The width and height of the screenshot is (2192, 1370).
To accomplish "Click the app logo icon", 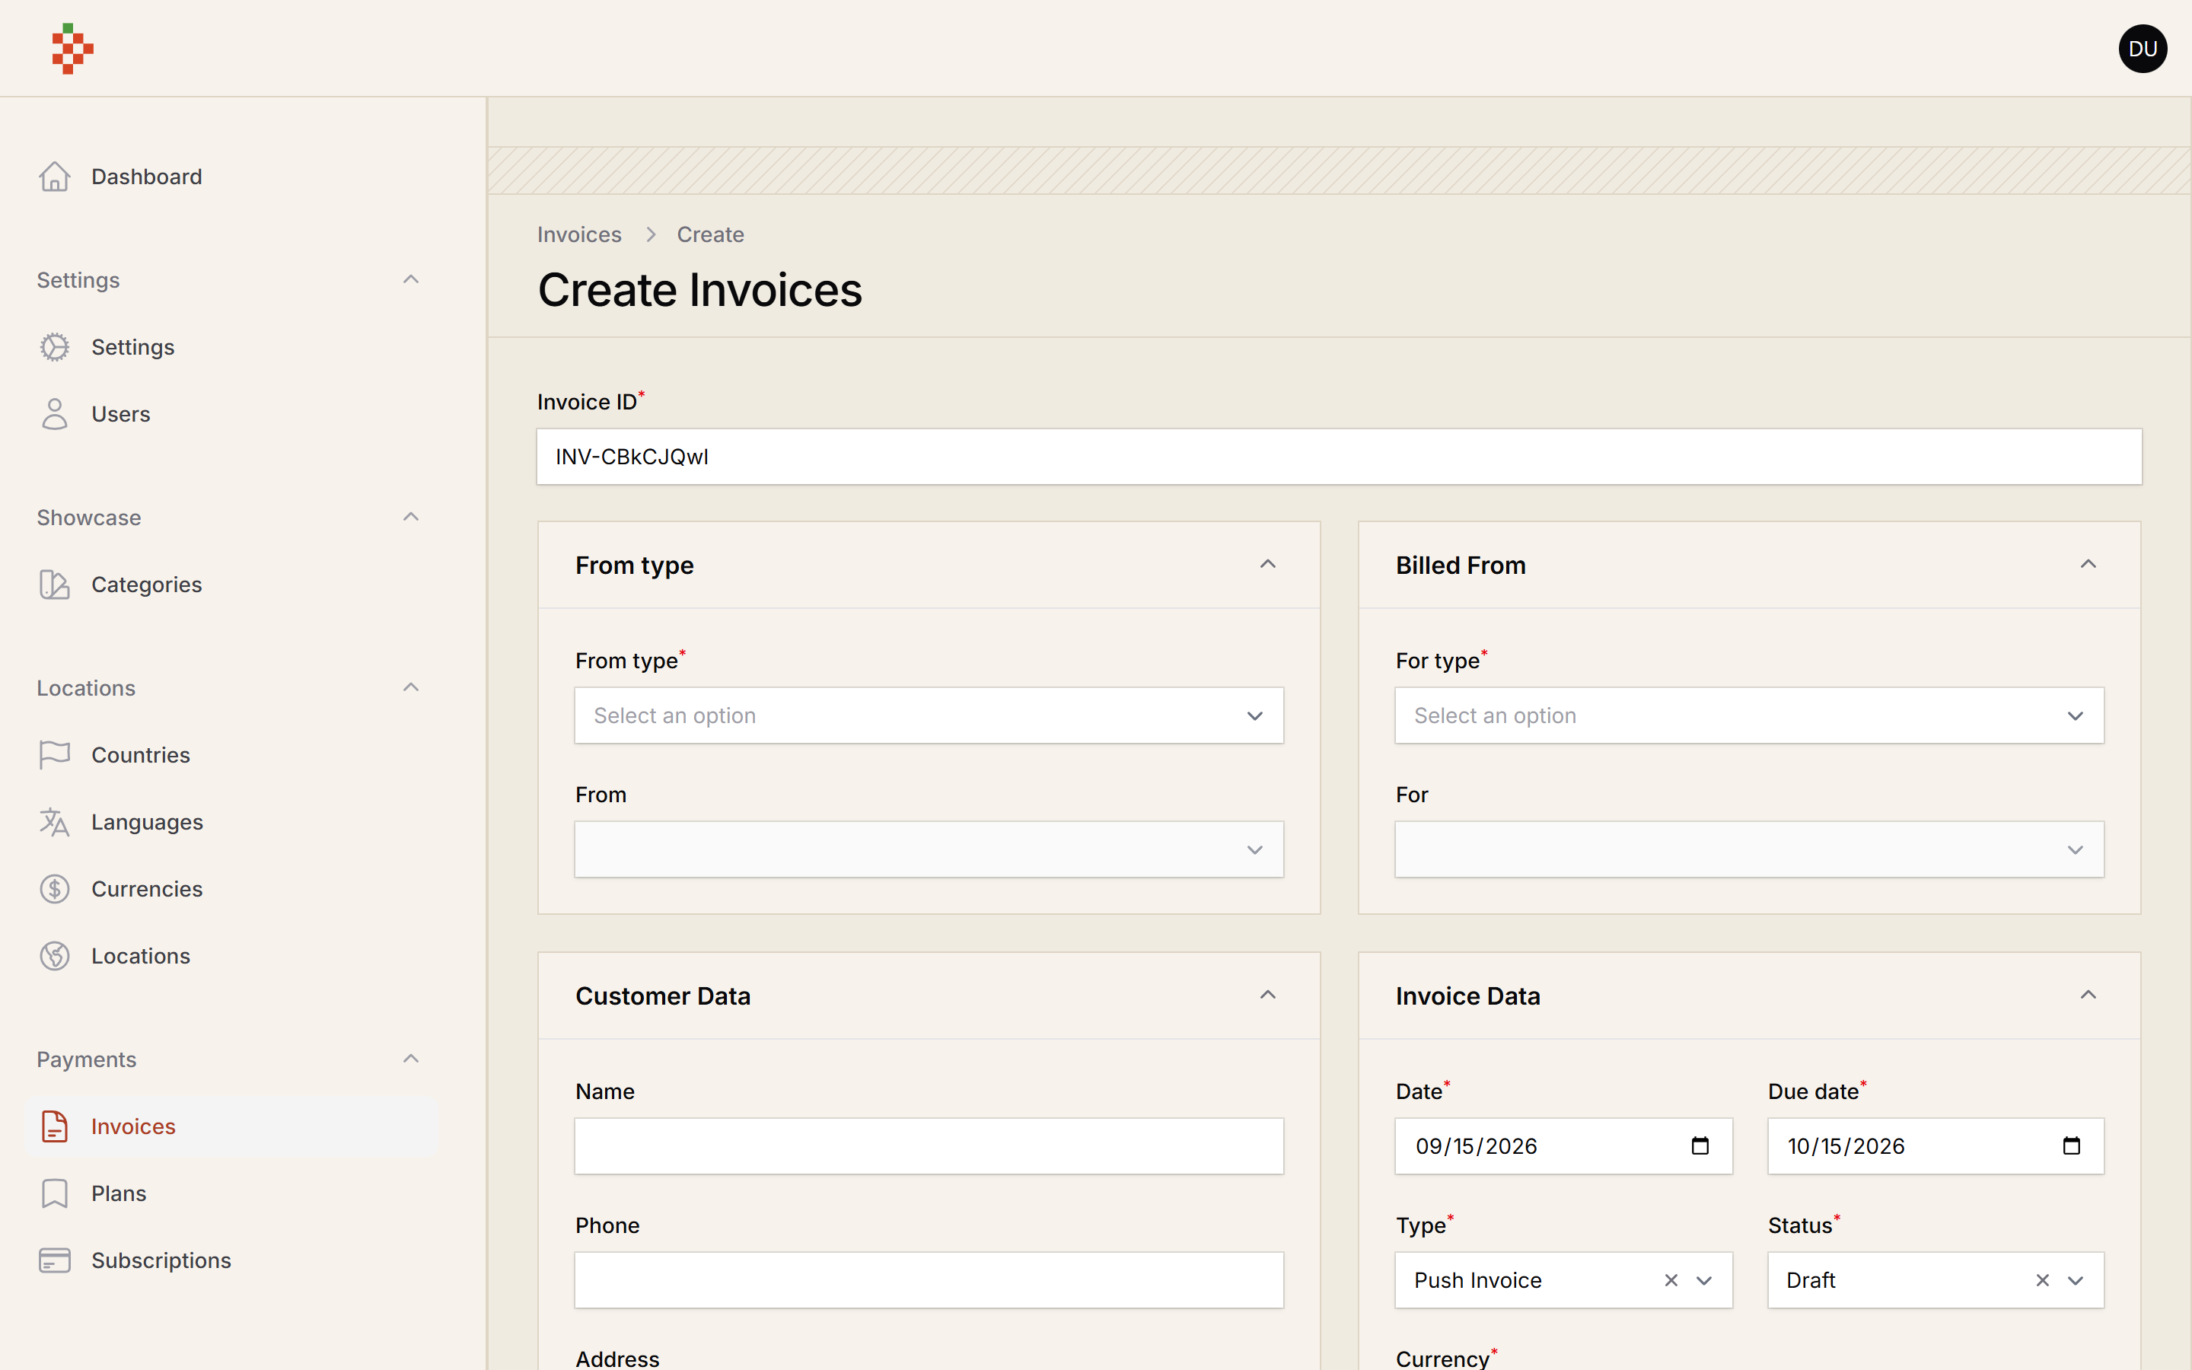I will (x=72, y=49).
